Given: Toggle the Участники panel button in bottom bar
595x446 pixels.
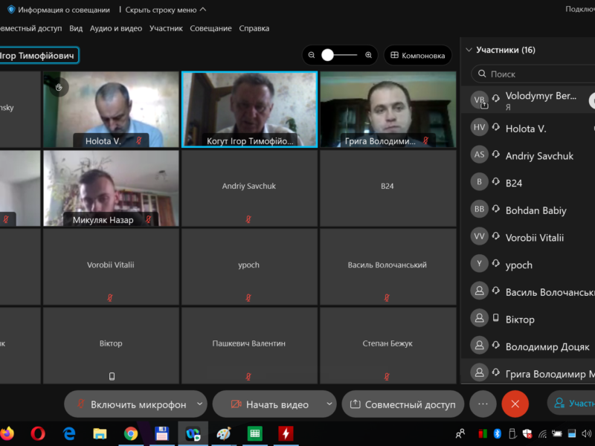Looking at the screenshot, I should tap(573, 404).
